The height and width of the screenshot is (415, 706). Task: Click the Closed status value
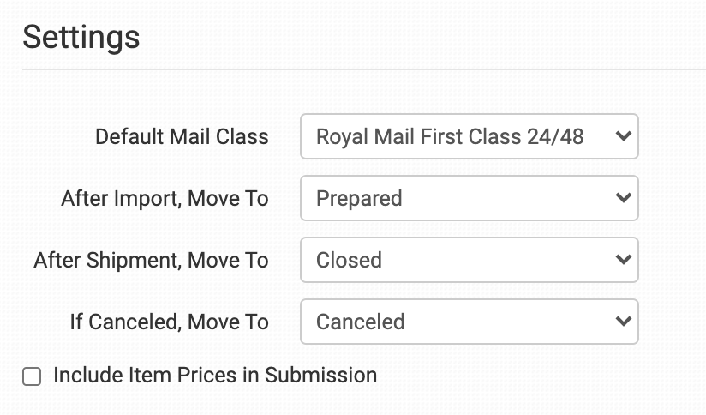[349, 260]
